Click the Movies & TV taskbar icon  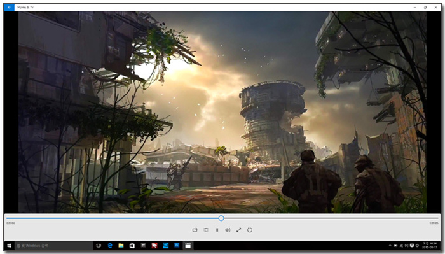click(x=188, y=246)
